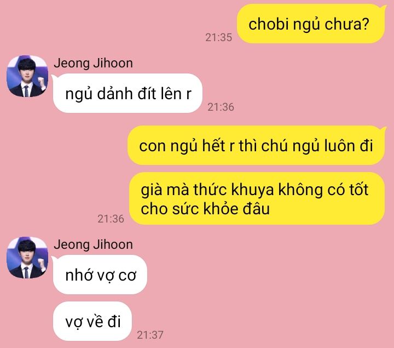Open Jeong Jihoon's lower profile avatar
The image size is (394, 348).
tap(27, 258)
